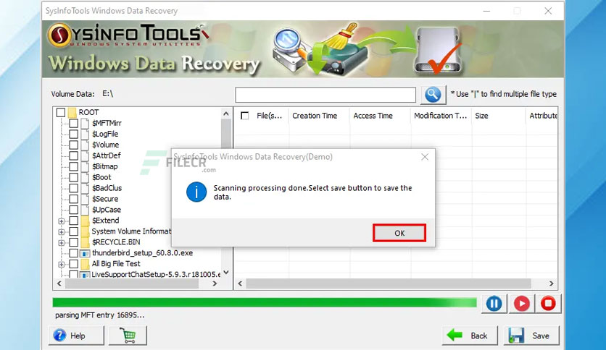Click the 'parsing MFT entry 16895...' status text
This screenshot has height=350, width=606.
click(x=100, y=315)
